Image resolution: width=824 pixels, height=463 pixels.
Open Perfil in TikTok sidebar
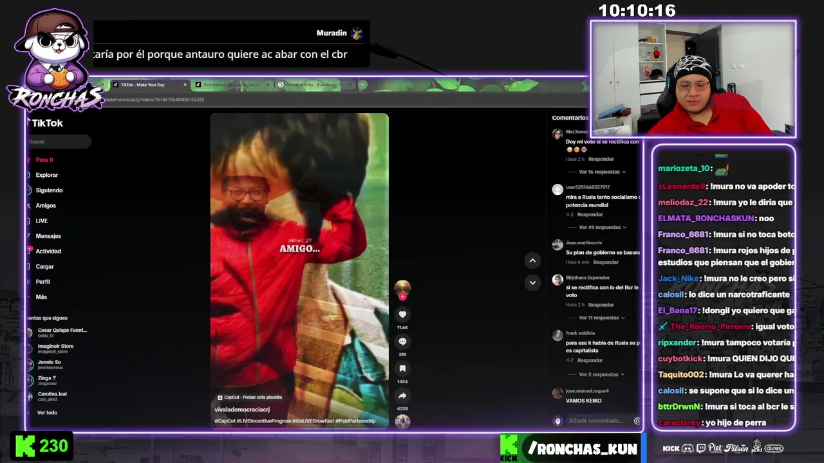point(42,282)
